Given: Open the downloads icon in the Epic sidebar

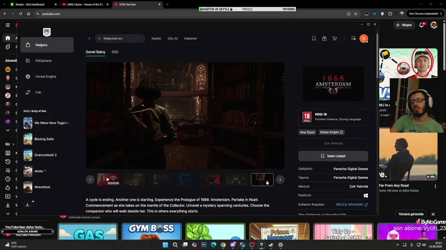Looking at the screenshot, I should click(28, 205).
